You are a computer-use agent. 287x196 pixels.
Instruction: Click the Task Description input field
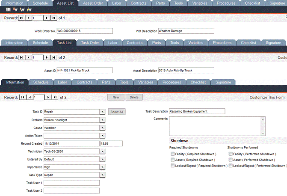coord(197,111)
